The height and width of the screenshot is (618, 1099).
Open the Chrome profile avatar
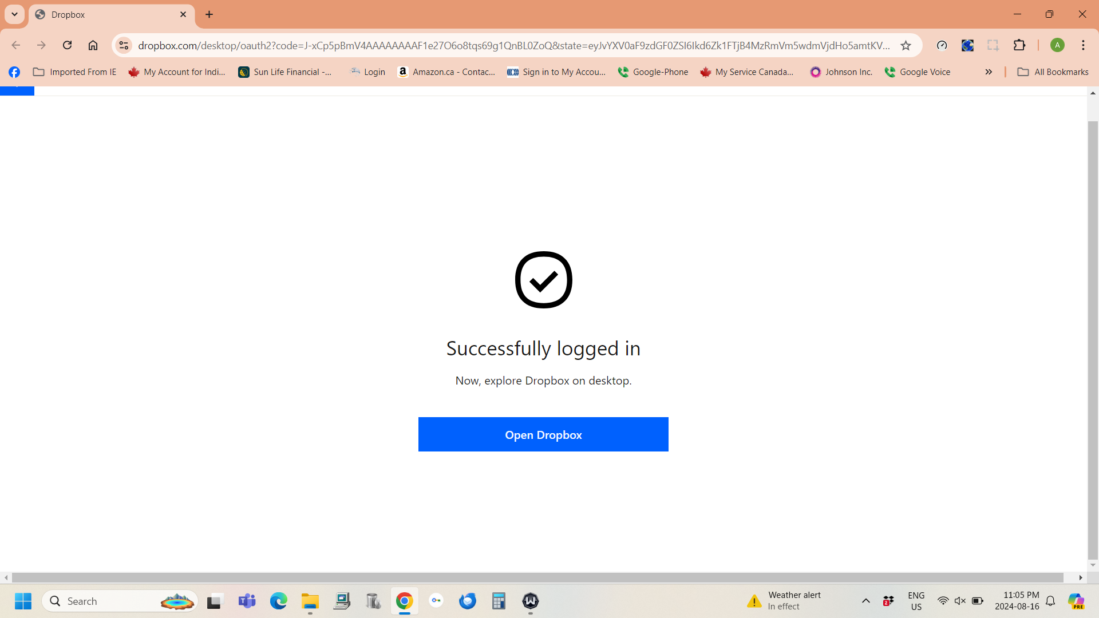pyautogui.click(x=1057, y=45)
